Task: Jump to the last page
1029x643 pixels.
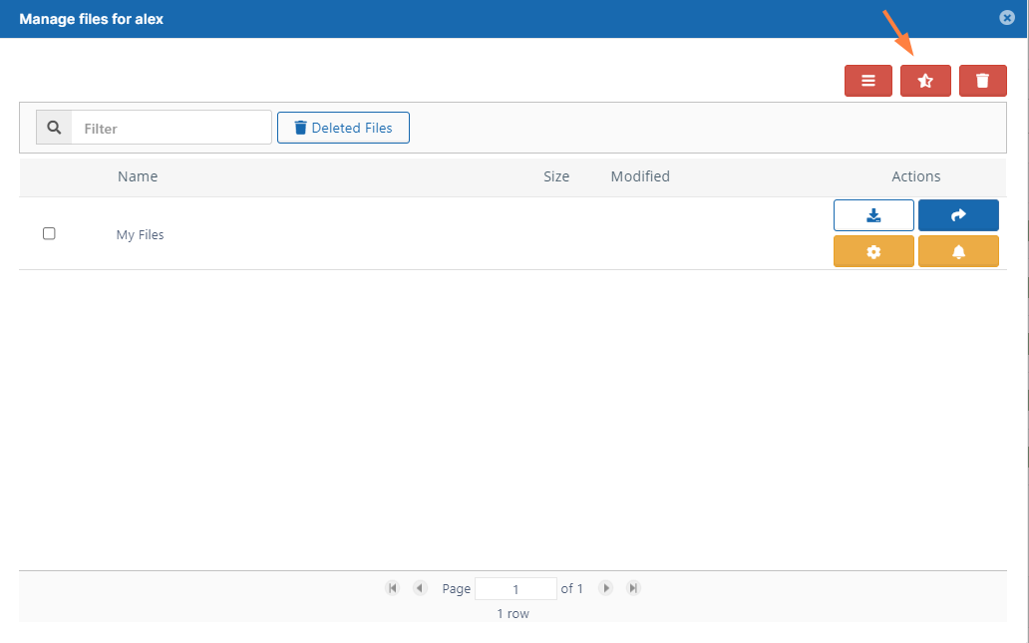Action: (633, 588)
